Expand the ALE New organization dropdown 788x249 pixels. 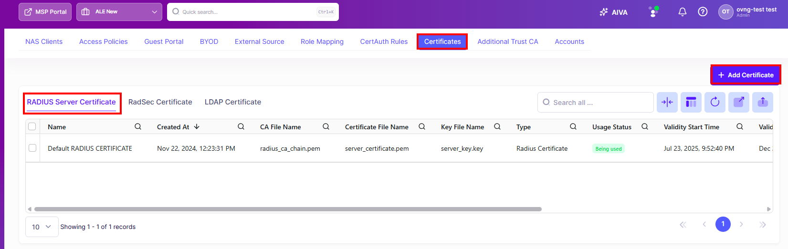click(x=119, y=12)
